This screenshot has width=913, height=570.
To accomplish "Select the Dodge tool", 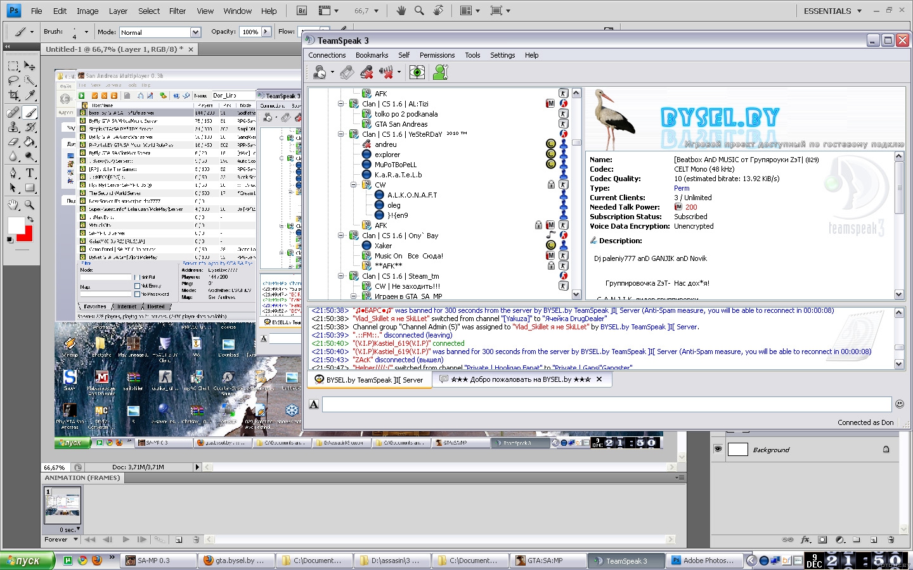I will (x=30, y=156).
